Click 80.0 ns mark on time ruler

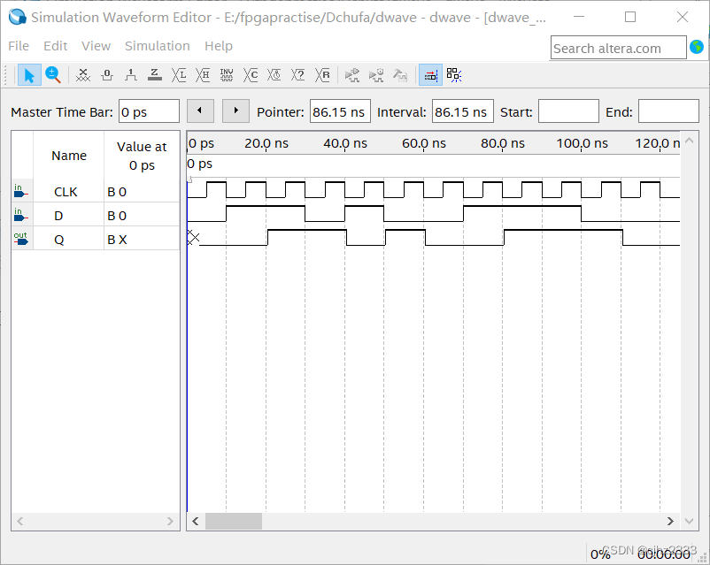(503, 143)
